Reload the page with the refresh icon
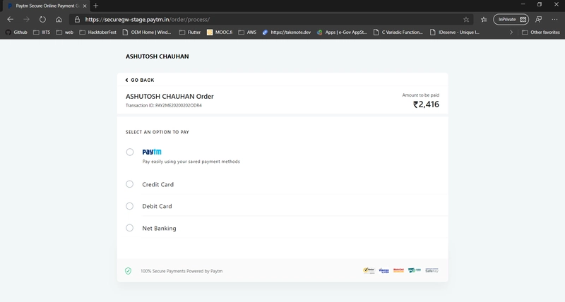The image size is (565, 302). click(42, 20)
